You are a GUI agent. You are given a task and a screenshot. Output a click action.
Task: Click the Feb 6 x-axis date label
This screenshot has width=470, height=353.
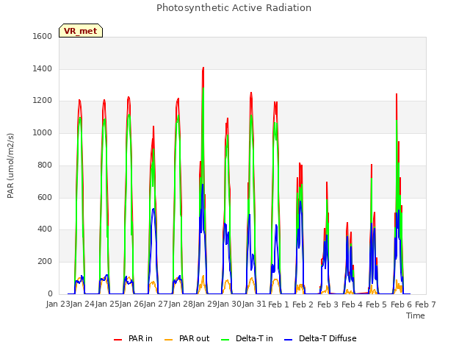tap(401, 304)
